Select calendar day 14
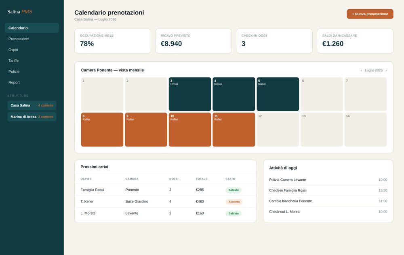Viewport: 404px width, 255px height. pos(366,130)
